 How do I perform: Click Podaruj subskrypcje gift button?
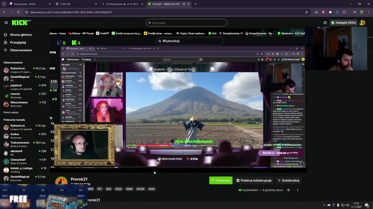tap(254, 180)
